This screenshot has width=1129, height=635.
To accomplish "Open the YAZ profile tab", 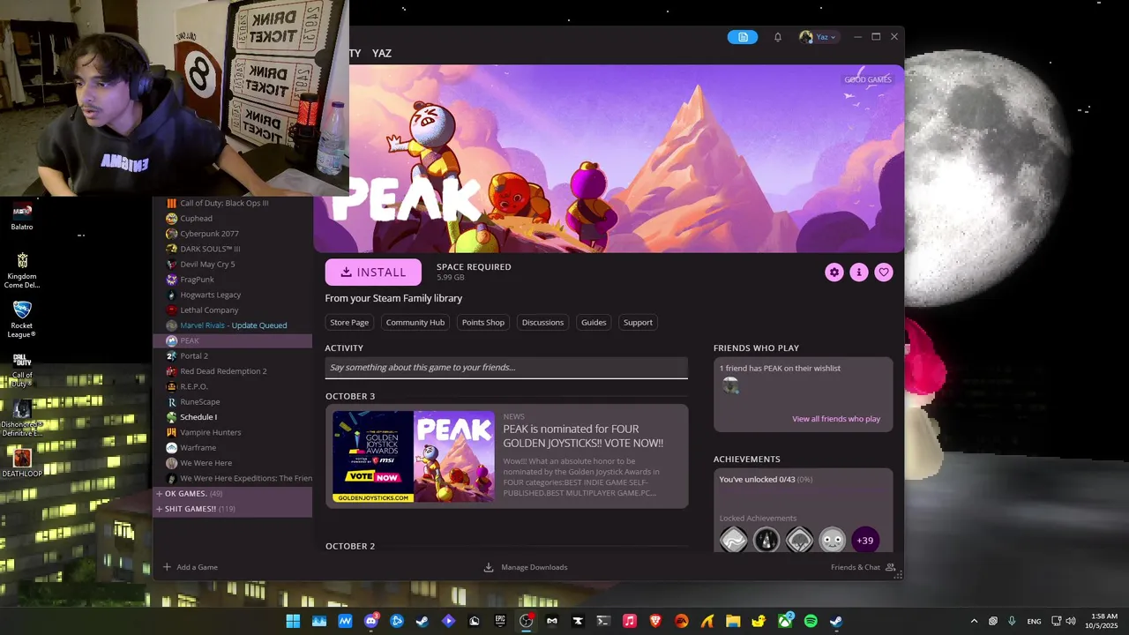I will pyautogui.click(x=382, y=53).
